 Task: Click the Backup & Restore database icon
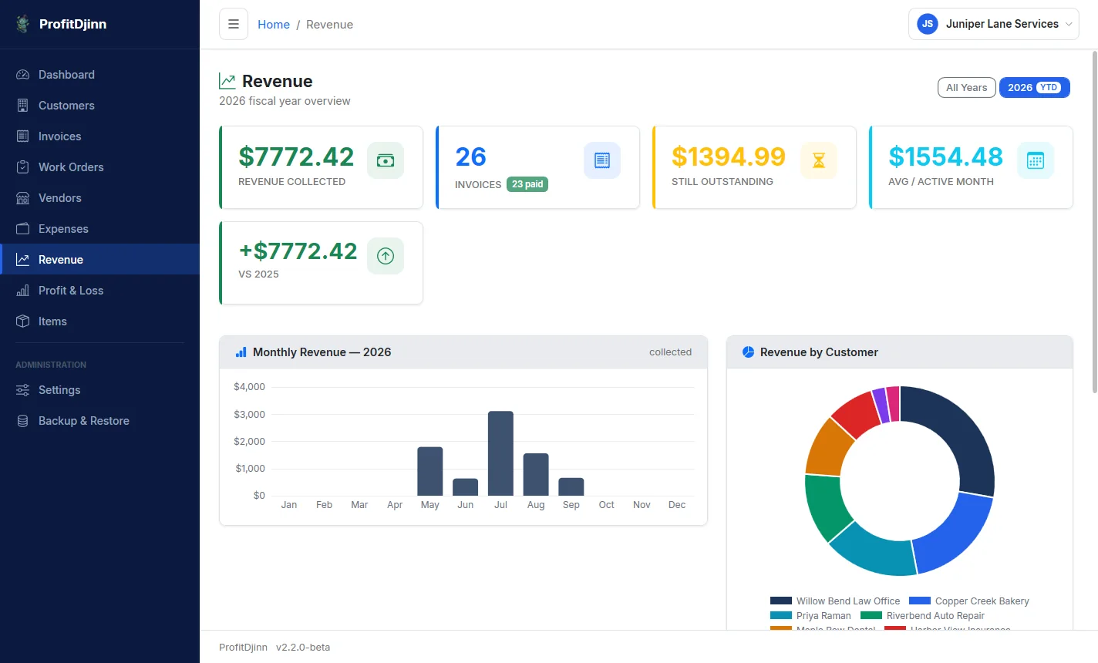(x=23, y=421)
